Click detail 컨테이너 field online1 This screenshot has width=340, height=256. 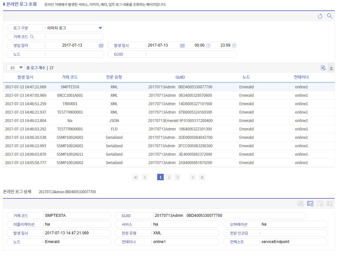point(185,242)
